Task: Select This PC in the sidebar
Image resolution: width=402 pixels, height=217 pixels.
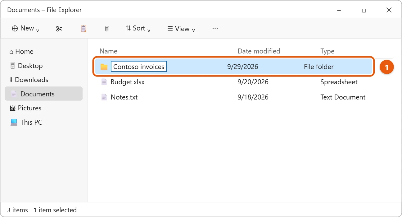Action: [x=26, y=122]
